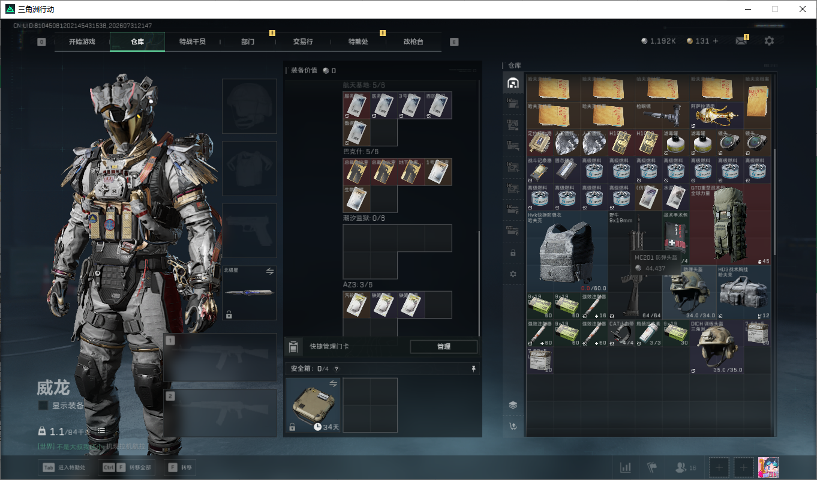Open the player avatar in bottom-right

click(x=768, y=467)
